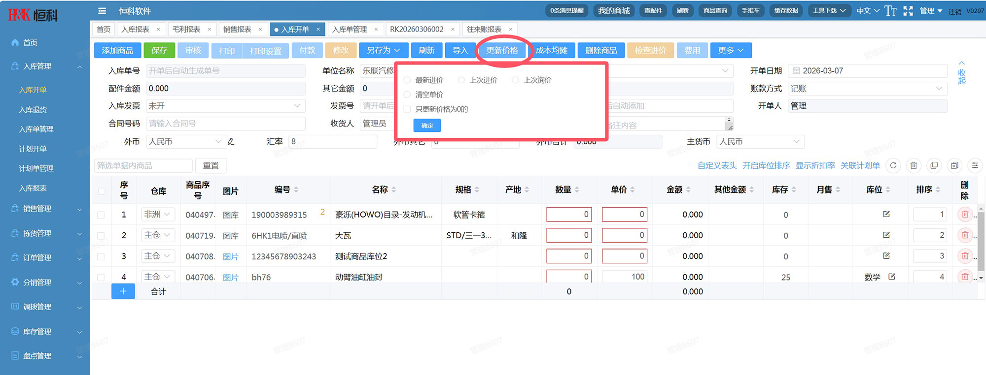Select the 清空单价 radio option
The image size is (986, 375).
[407, 94]
